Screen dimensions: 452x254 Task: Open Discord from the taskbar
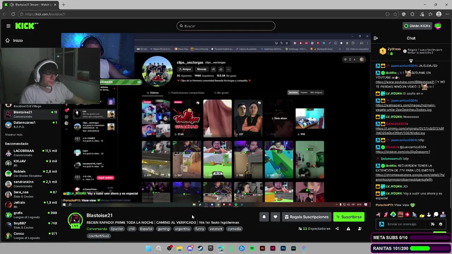pyautogui.click(x=190, y=248)
